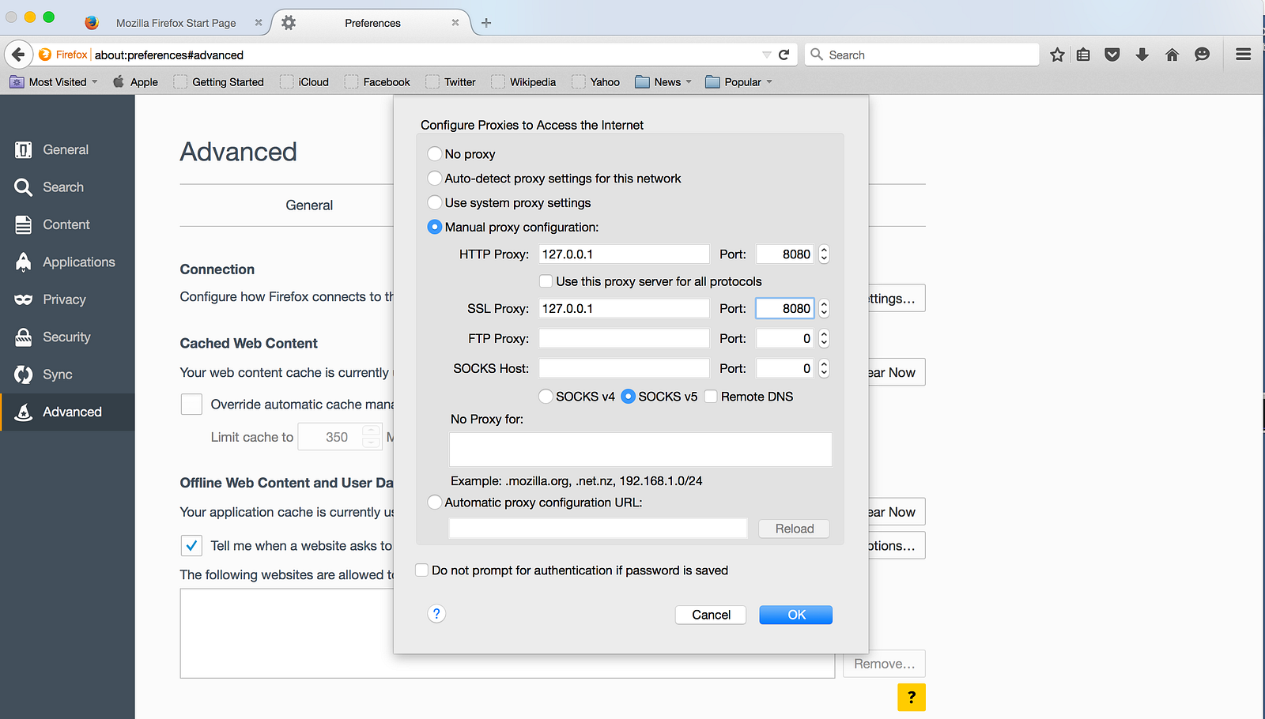Show bookmarks list icon in toolbar

[1083, 55]
